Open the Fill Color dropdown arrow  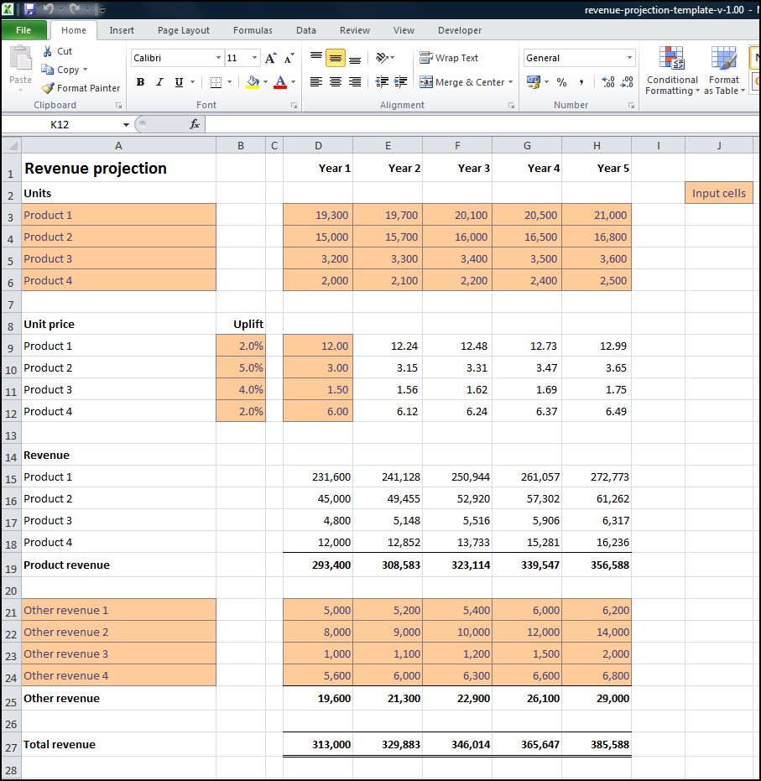263,83
